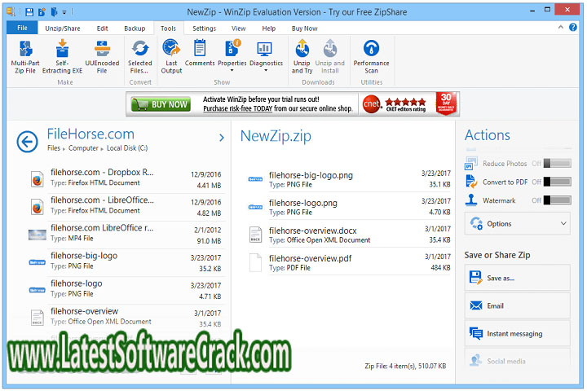Select the Self-Extracting EXE tool
The width and height of the screenshot is (587, 391).
pos(62,51)
